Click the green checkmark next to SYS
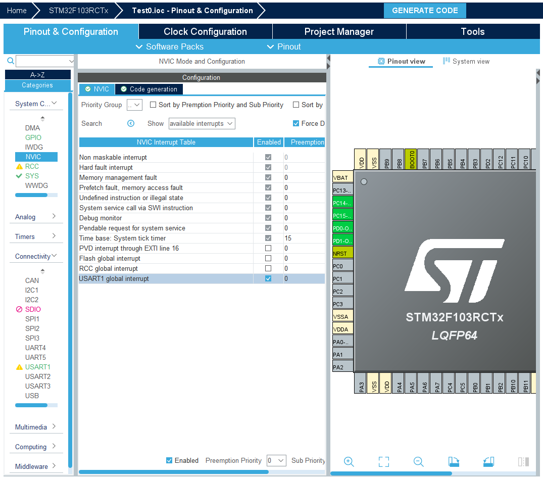Image resolution: width=543 pixels, height=478 pixels. pyautogui.click(x=19, y=176)
